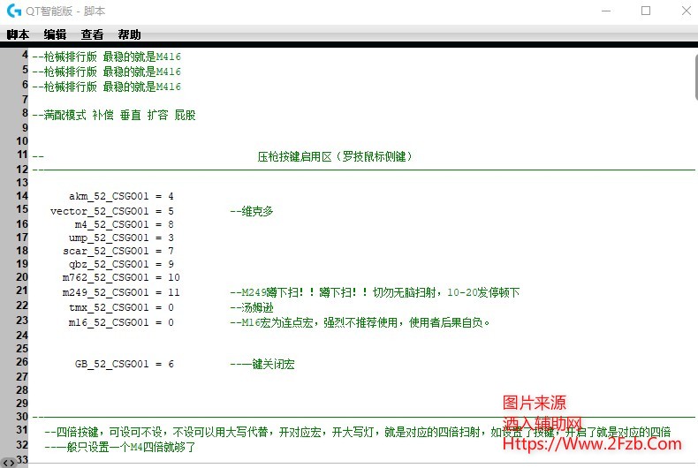Click the comment '---键关闭宏'
Screen dimensions: 698x468
click(x=262, y=364)
